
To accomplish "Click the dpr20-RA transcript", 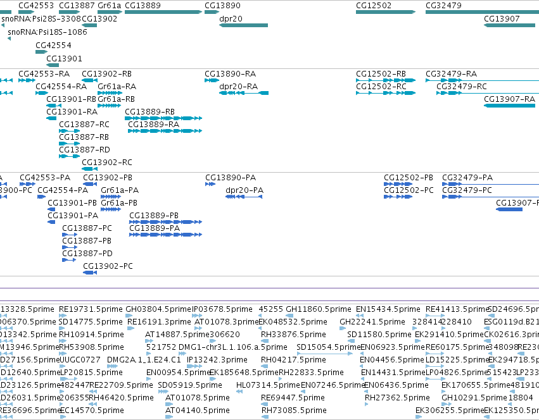I will pos(244,93).
